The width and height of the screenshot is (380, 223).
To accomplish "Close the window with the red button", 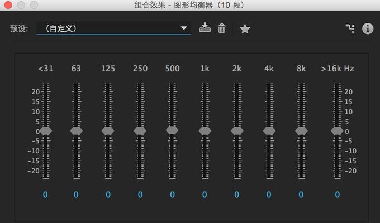I will tap(8, 5).
